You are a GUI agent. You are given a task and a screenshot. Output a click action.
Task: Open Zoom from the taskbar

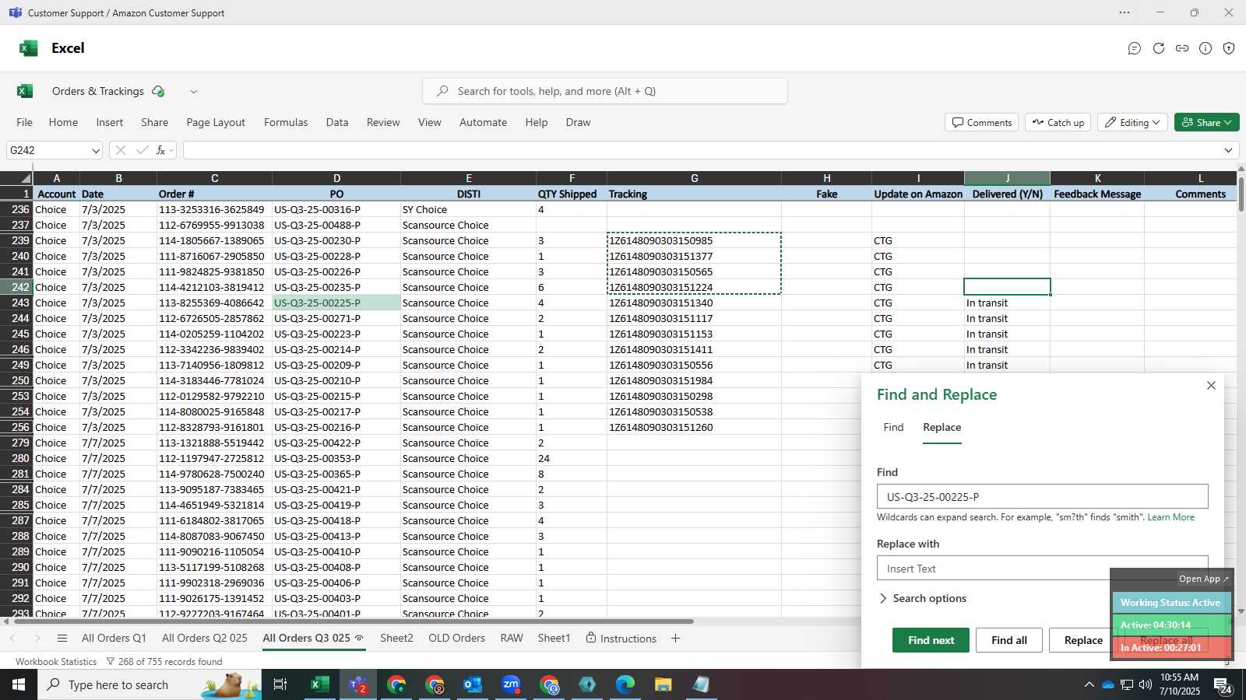[511, 684]
